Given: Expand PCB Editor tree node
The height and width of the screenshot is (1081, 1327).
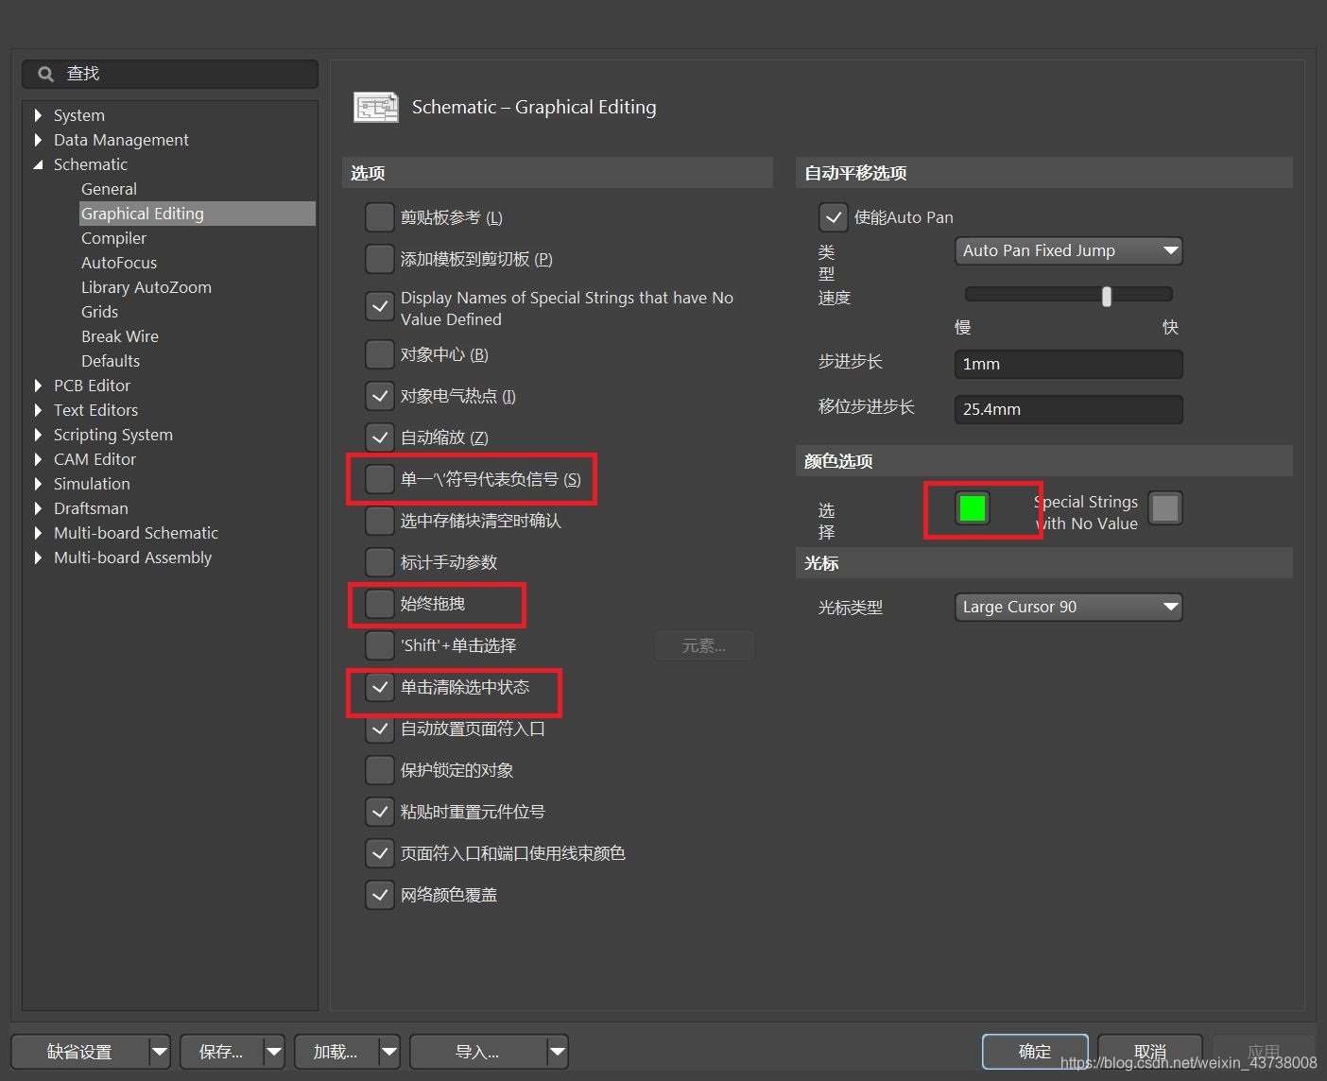Looking at the screenshot, I should pyautogui.click(x=38, y=386).
